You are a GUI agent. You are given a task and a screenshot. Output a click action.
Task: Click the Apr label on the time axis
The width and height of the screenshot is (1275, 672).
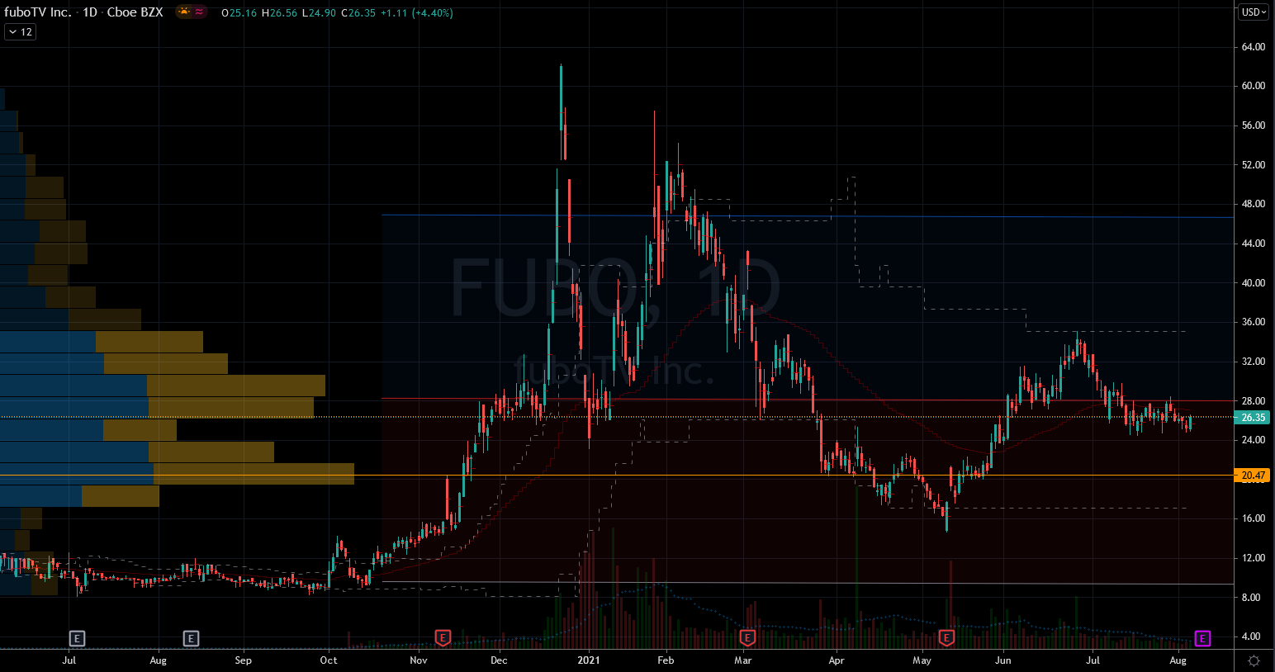click(x=837, y=660)
